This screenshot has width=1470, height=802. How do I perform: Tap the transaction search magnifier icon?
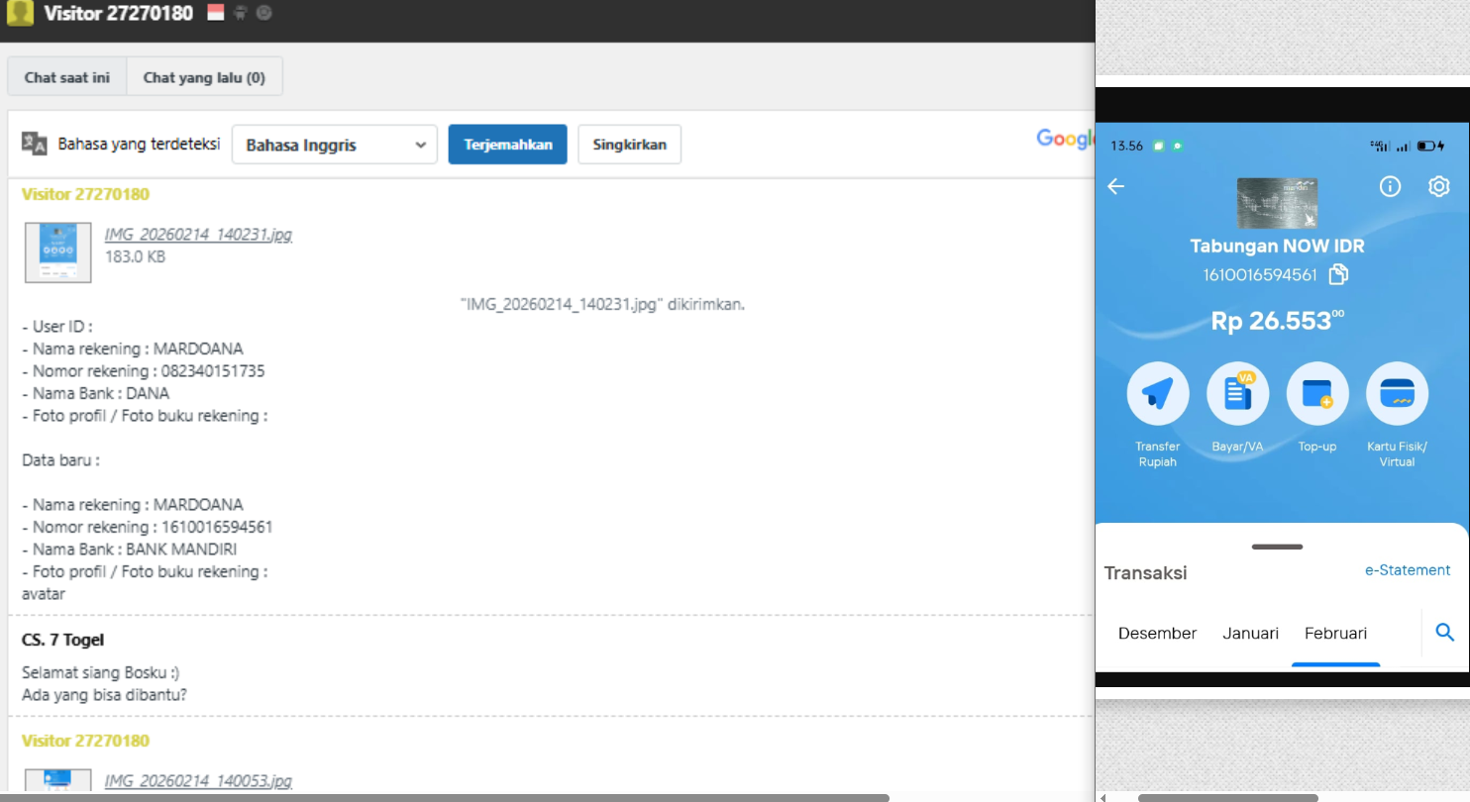tap(1445, 632)
